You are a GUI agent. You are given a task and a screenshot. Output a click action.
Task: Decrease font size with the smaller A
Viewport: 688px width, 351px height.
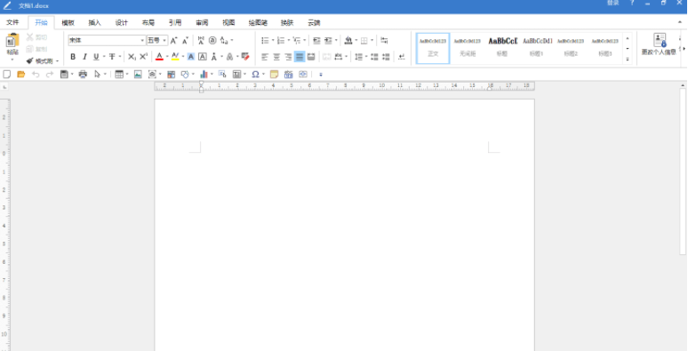click(x=185, y=41)
